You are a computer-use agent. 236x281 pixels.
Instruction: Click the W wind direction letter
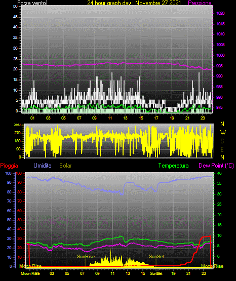click(223, 133)
